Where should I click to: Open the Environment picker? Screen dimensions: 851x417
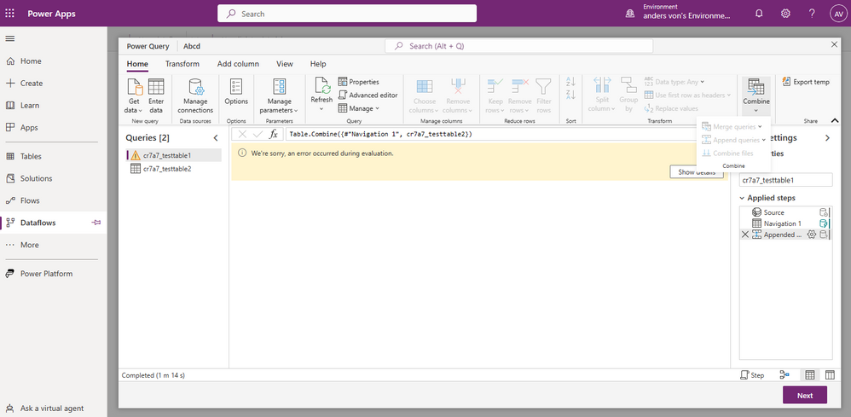[x=677, y=12]
